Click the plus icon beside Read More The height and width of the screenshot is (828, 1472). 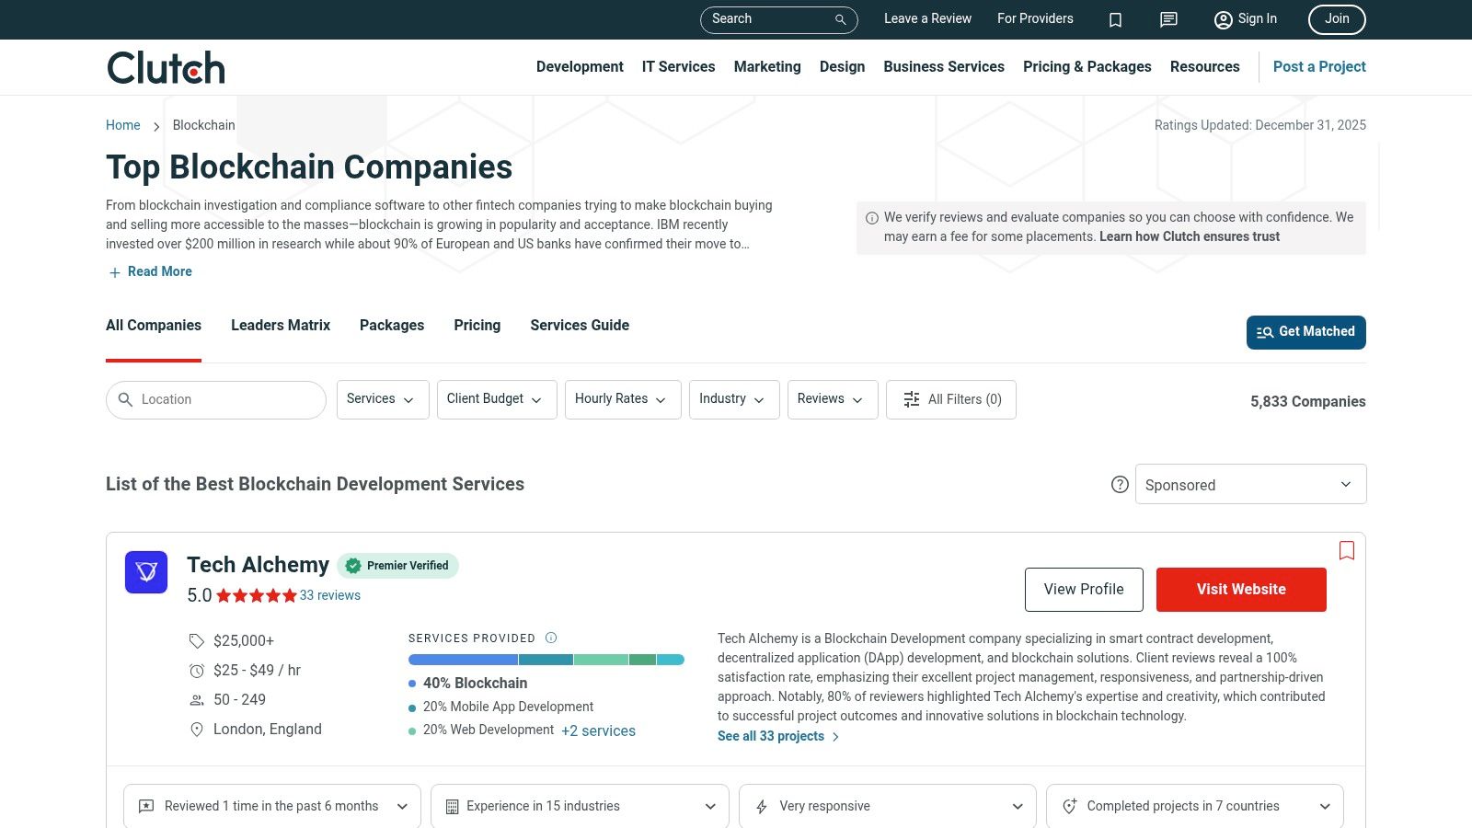[x=115, y=272]
